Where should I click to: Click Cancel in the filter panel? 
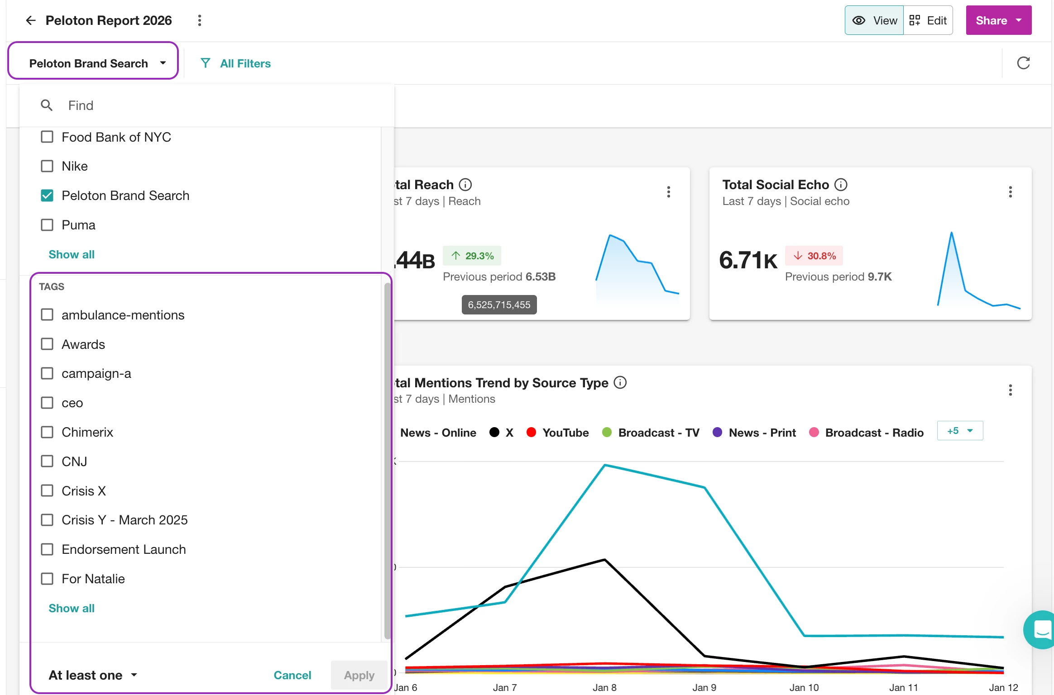point(292,675)
